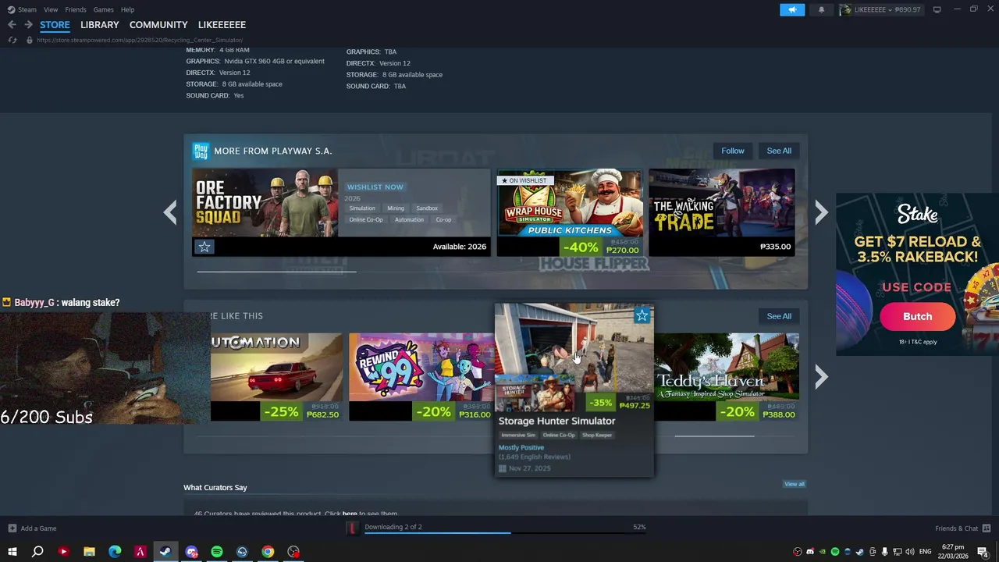Click the Mostly Positive reviews text
The width and height of the screenshot is (999, 562).
click(x=521, y=447)
